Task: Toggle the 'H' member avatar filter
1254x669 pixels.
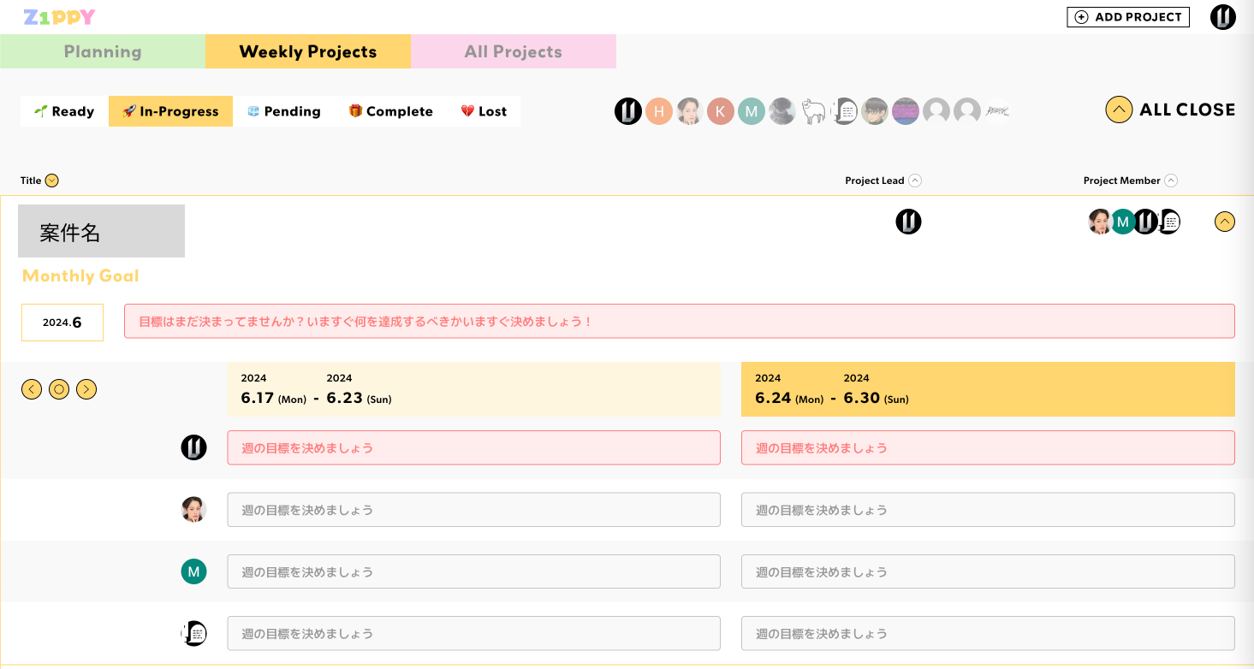Action: click(x=659, y=111)
